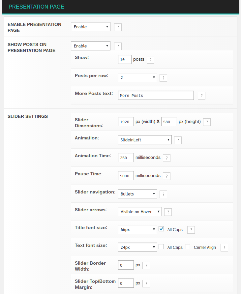Click Animation Time field showing 250

pyautogui.click(x=126, y=158)
